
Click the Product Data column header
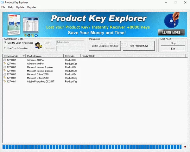pos(133,56)
